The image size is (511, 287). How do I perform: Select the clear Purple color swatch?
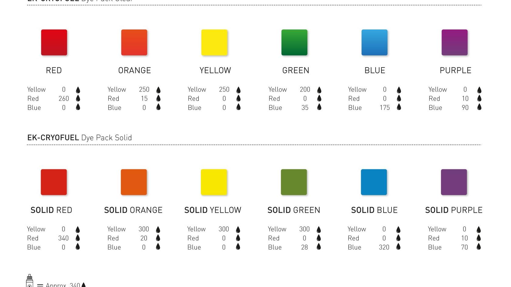[455, 42]
